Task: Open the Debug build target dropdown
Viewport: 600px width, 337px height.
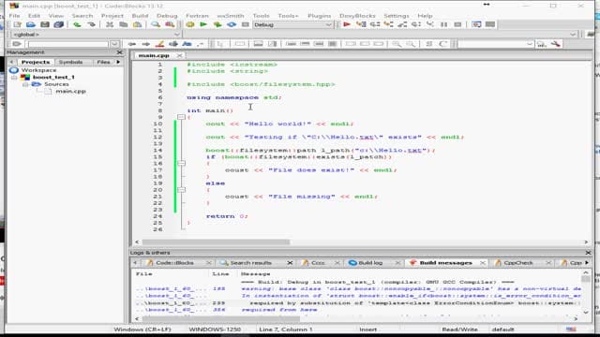Action: [x=328, y=25]
